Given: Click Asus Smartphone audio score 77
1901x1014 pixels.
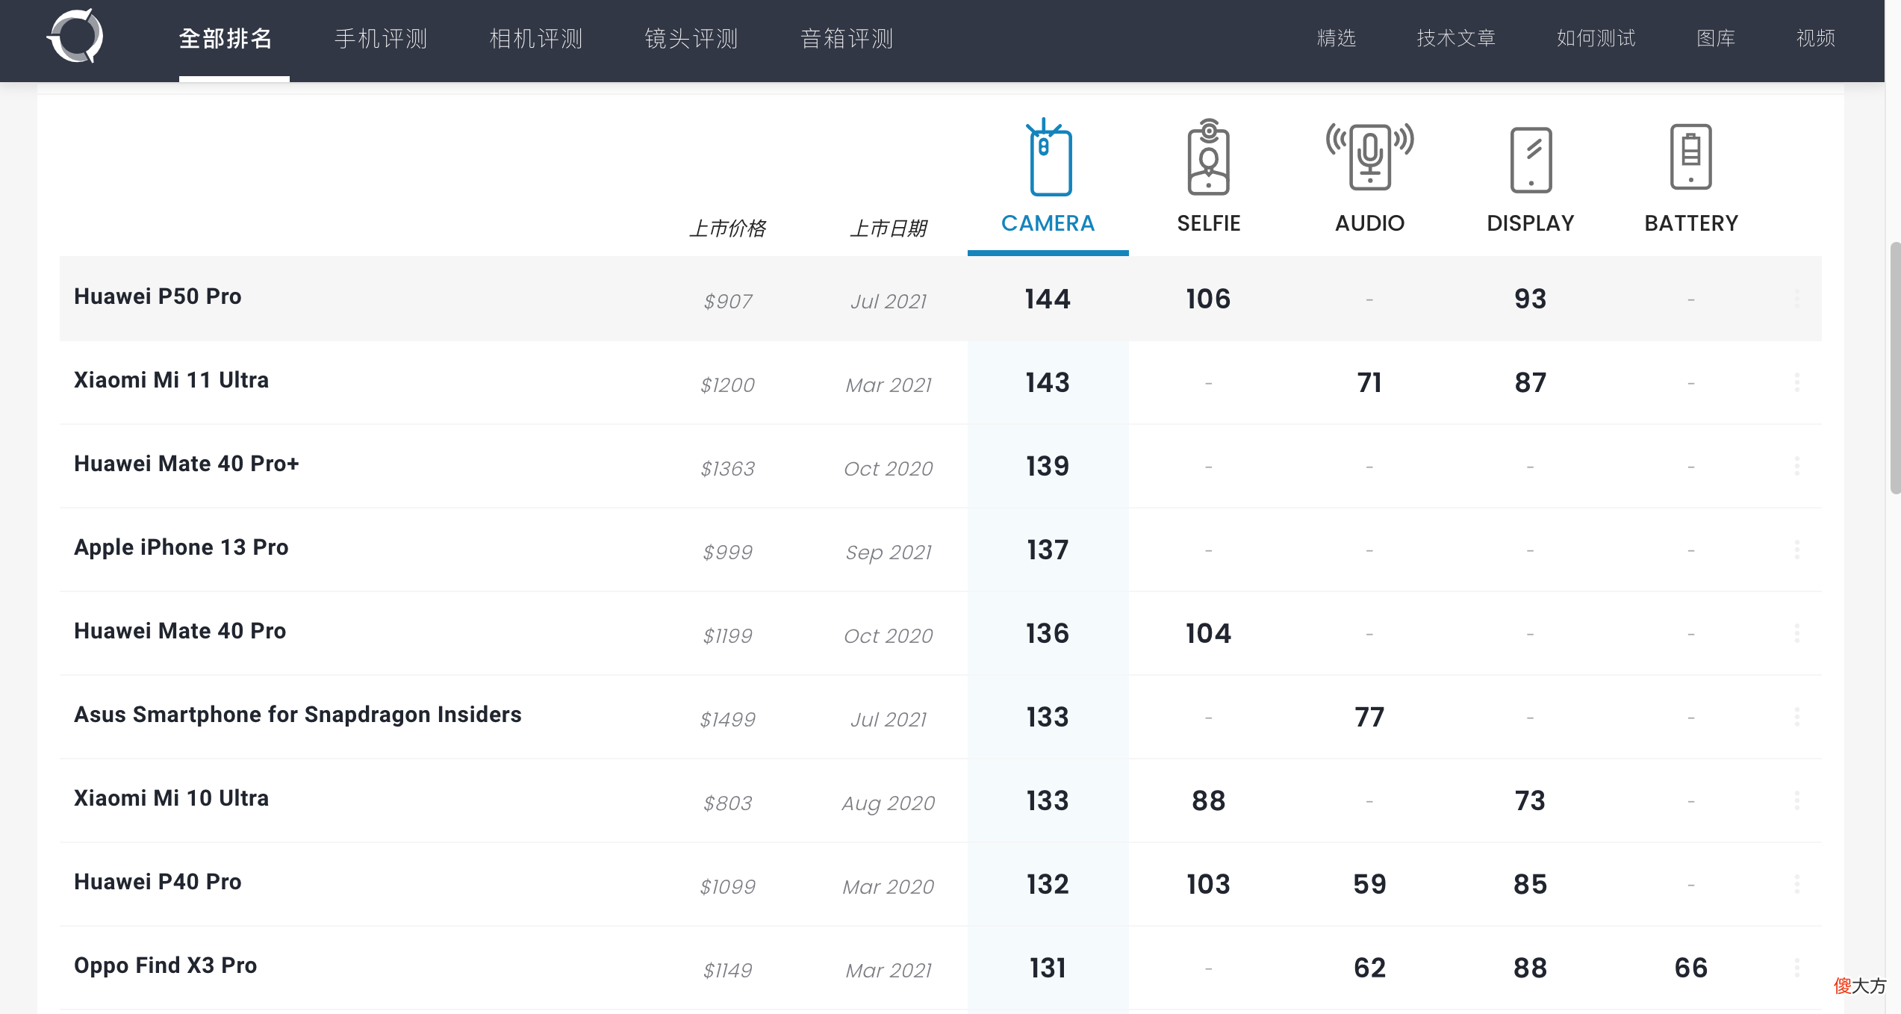Looking at the screenshot, I should tap(1369, 717).
